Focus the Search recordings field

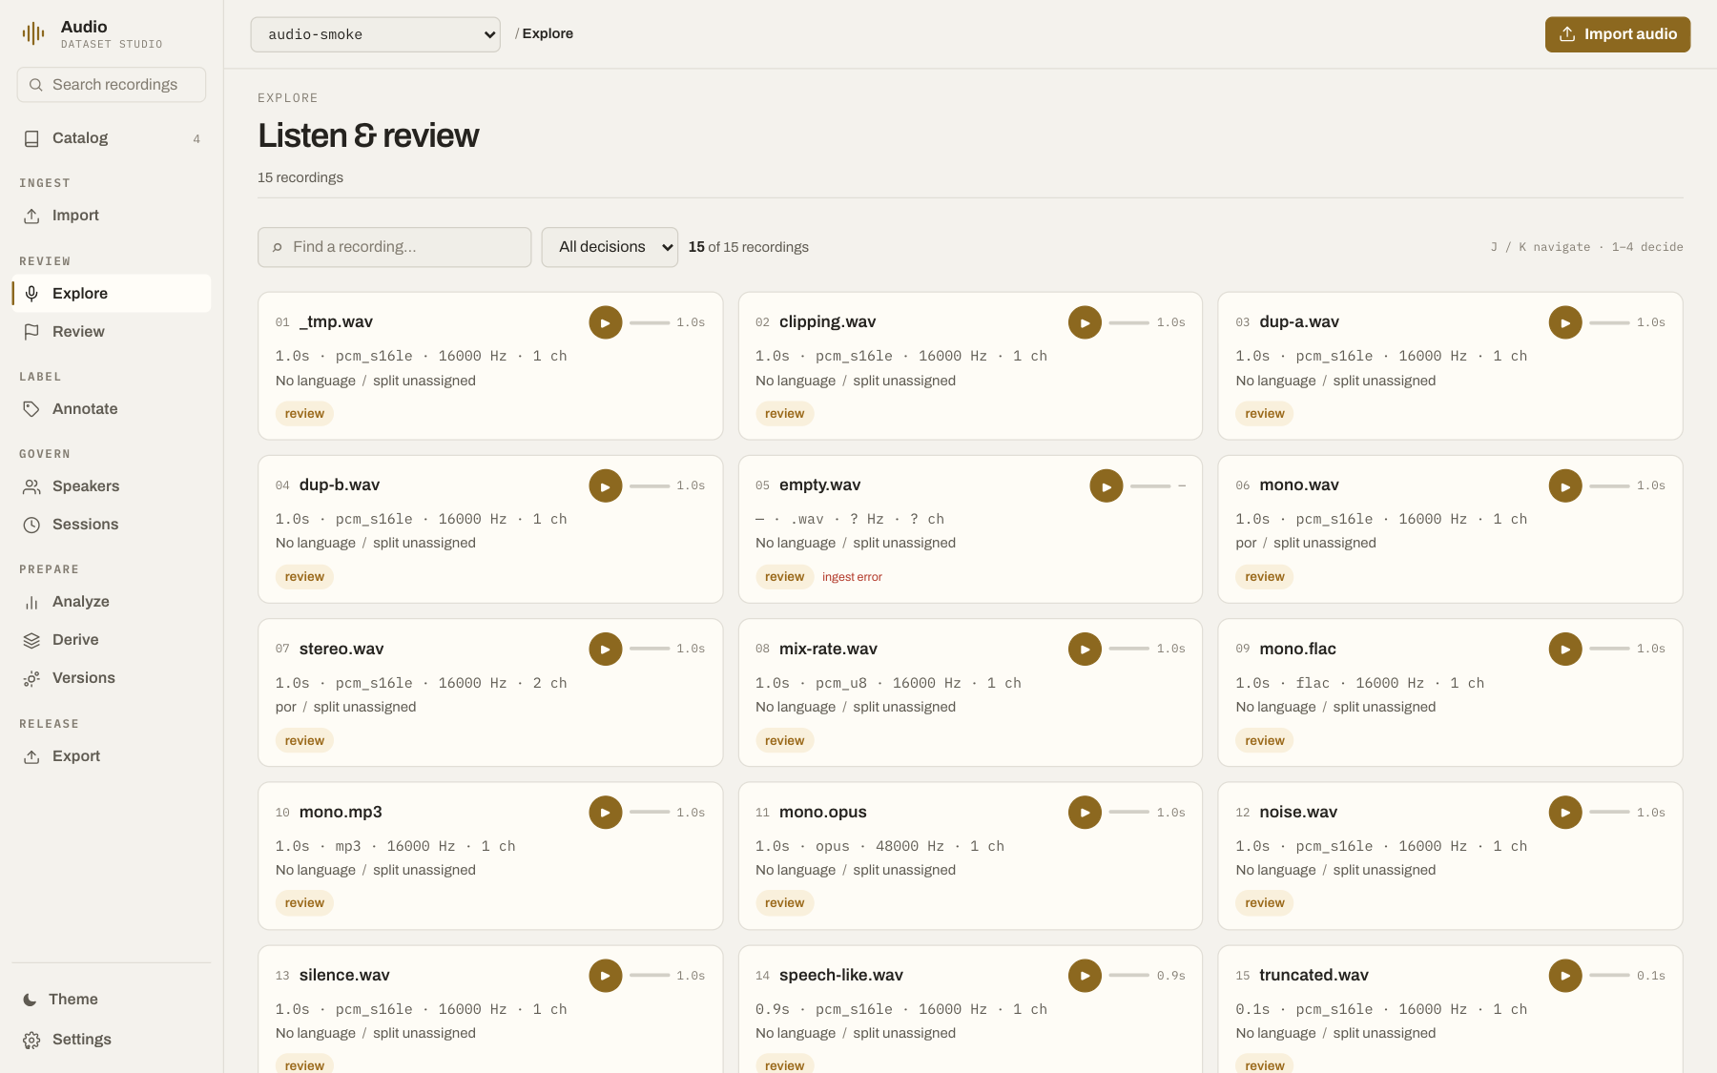point(112,85)
